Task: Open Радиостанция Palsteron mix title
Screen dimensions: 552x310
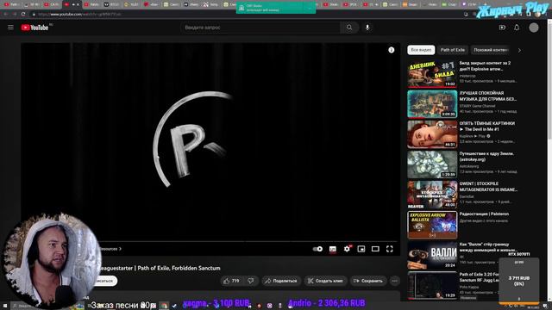Action: tap(484, 214)
